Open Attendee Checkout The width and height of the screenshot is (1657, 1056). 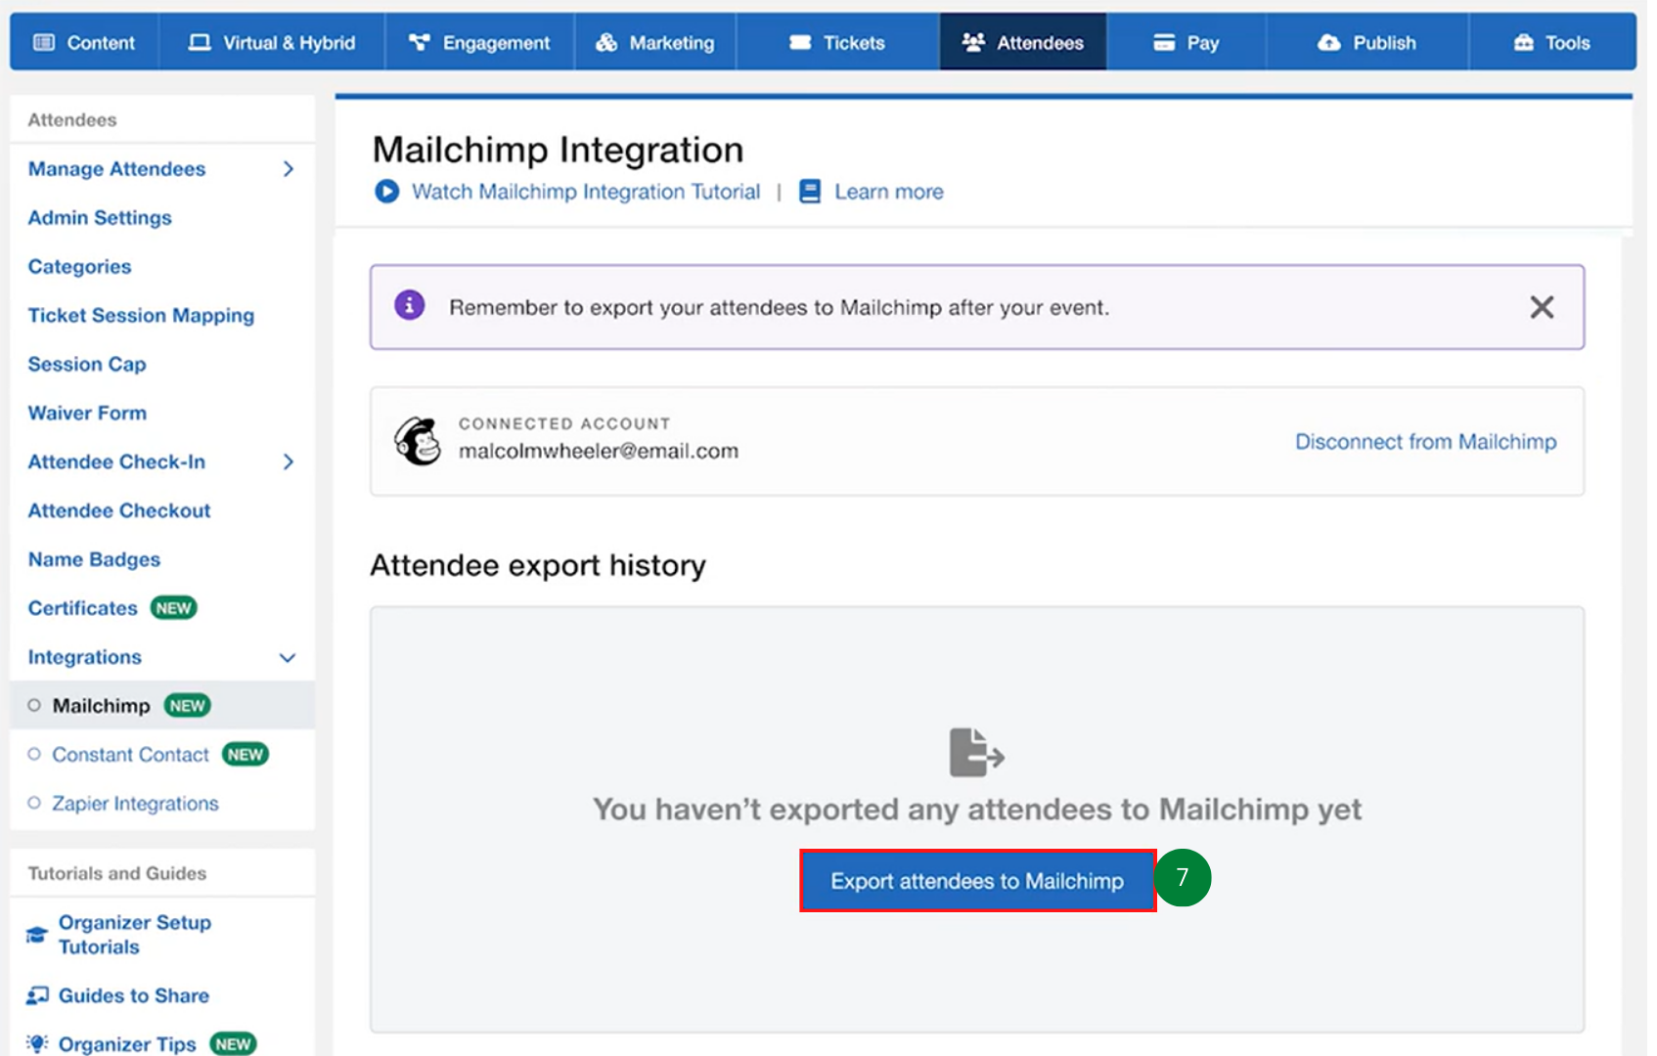click(x=119, y=510)
